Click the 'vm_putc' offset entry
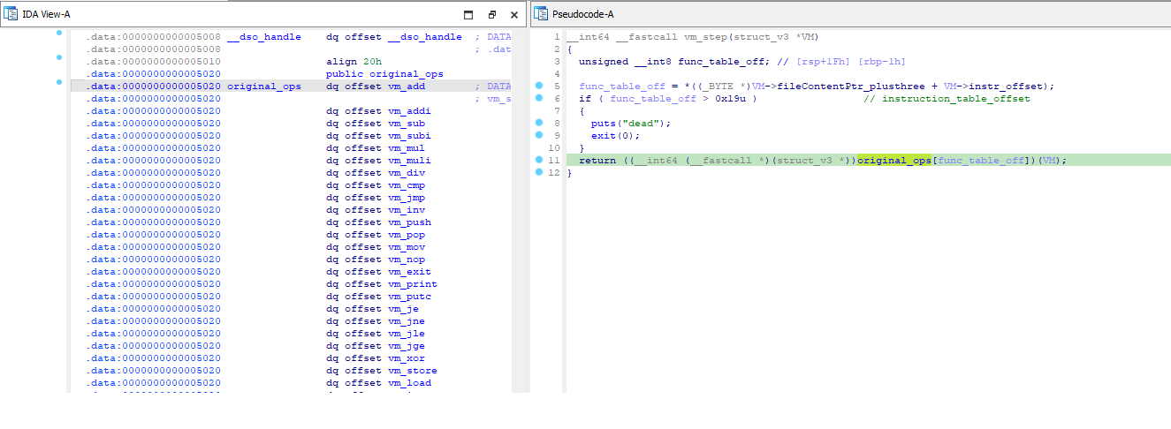The width and height of the screenshot is (1171, 429). coord(409,297)
